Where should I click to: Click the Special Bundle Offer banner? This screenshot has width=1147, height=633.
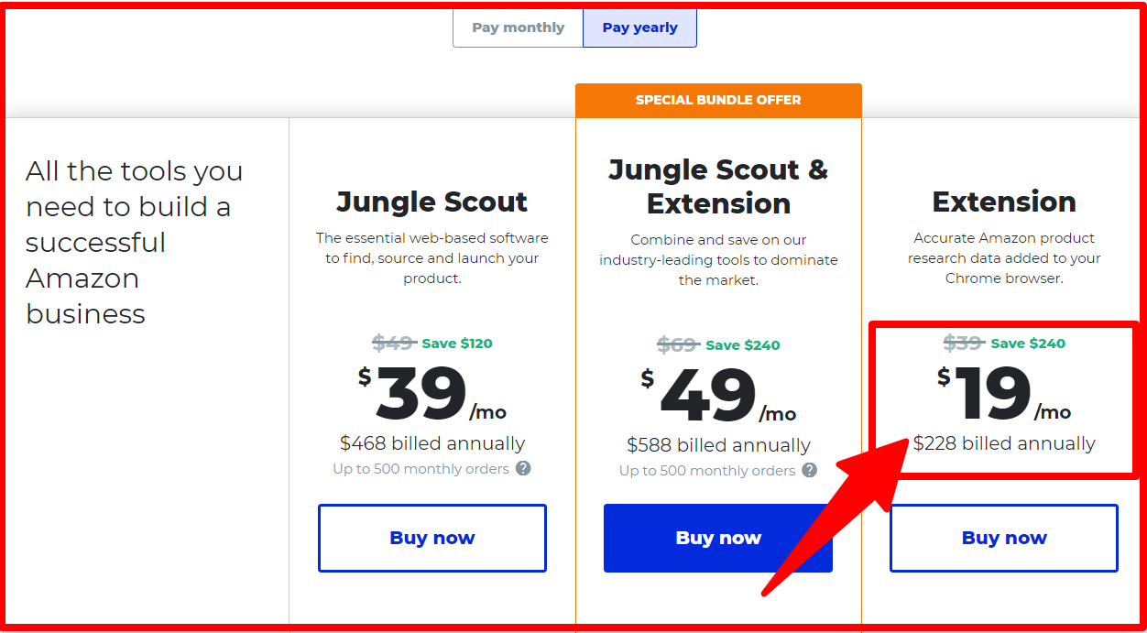tap(718, 100)
